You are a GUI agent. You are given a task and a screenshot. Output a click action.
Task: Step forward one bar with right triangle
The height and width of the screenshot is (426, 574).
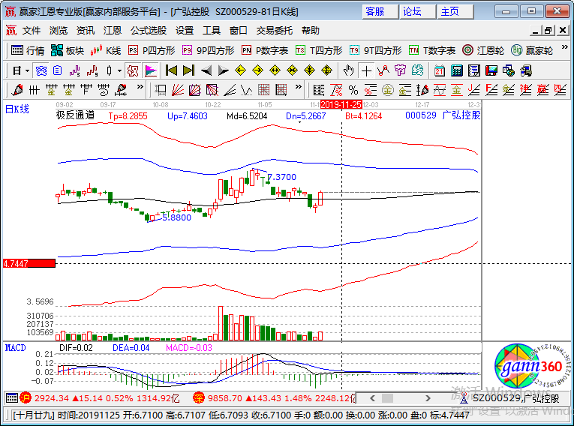pos(223,70)
